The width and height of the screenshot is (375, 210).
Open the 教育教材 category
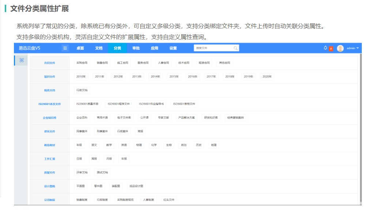pos(49,145)
